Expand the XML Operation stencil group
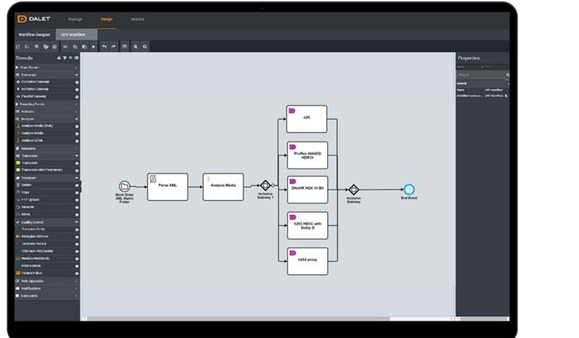Screen dimensions: 579x338 [77, 281]
